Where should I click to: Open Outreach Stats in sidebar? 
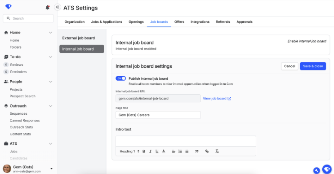(x=21, y=127)
